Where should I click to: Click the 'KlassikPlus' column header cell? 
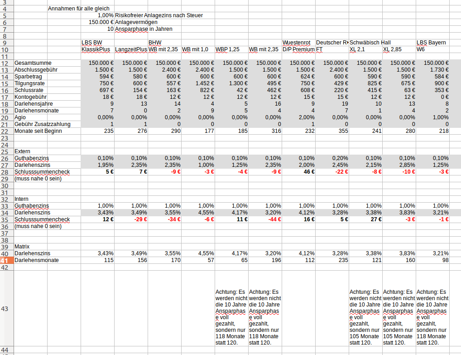point(98,49)
